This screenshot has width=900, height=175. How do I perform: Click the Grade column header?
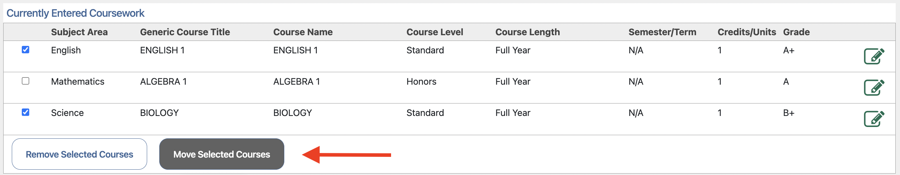coord(796,32)
